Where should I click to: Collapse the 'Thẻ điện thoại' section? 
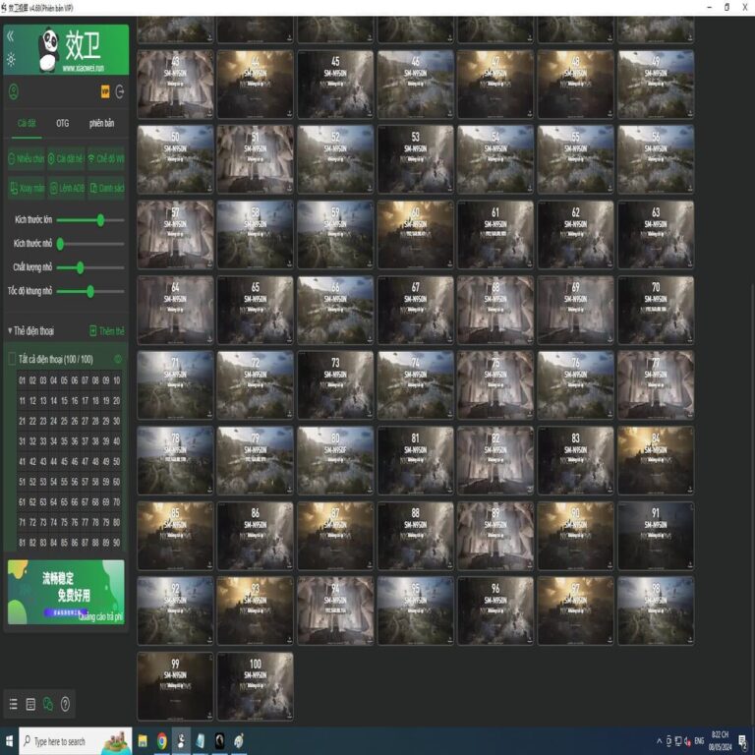point(10,330)
